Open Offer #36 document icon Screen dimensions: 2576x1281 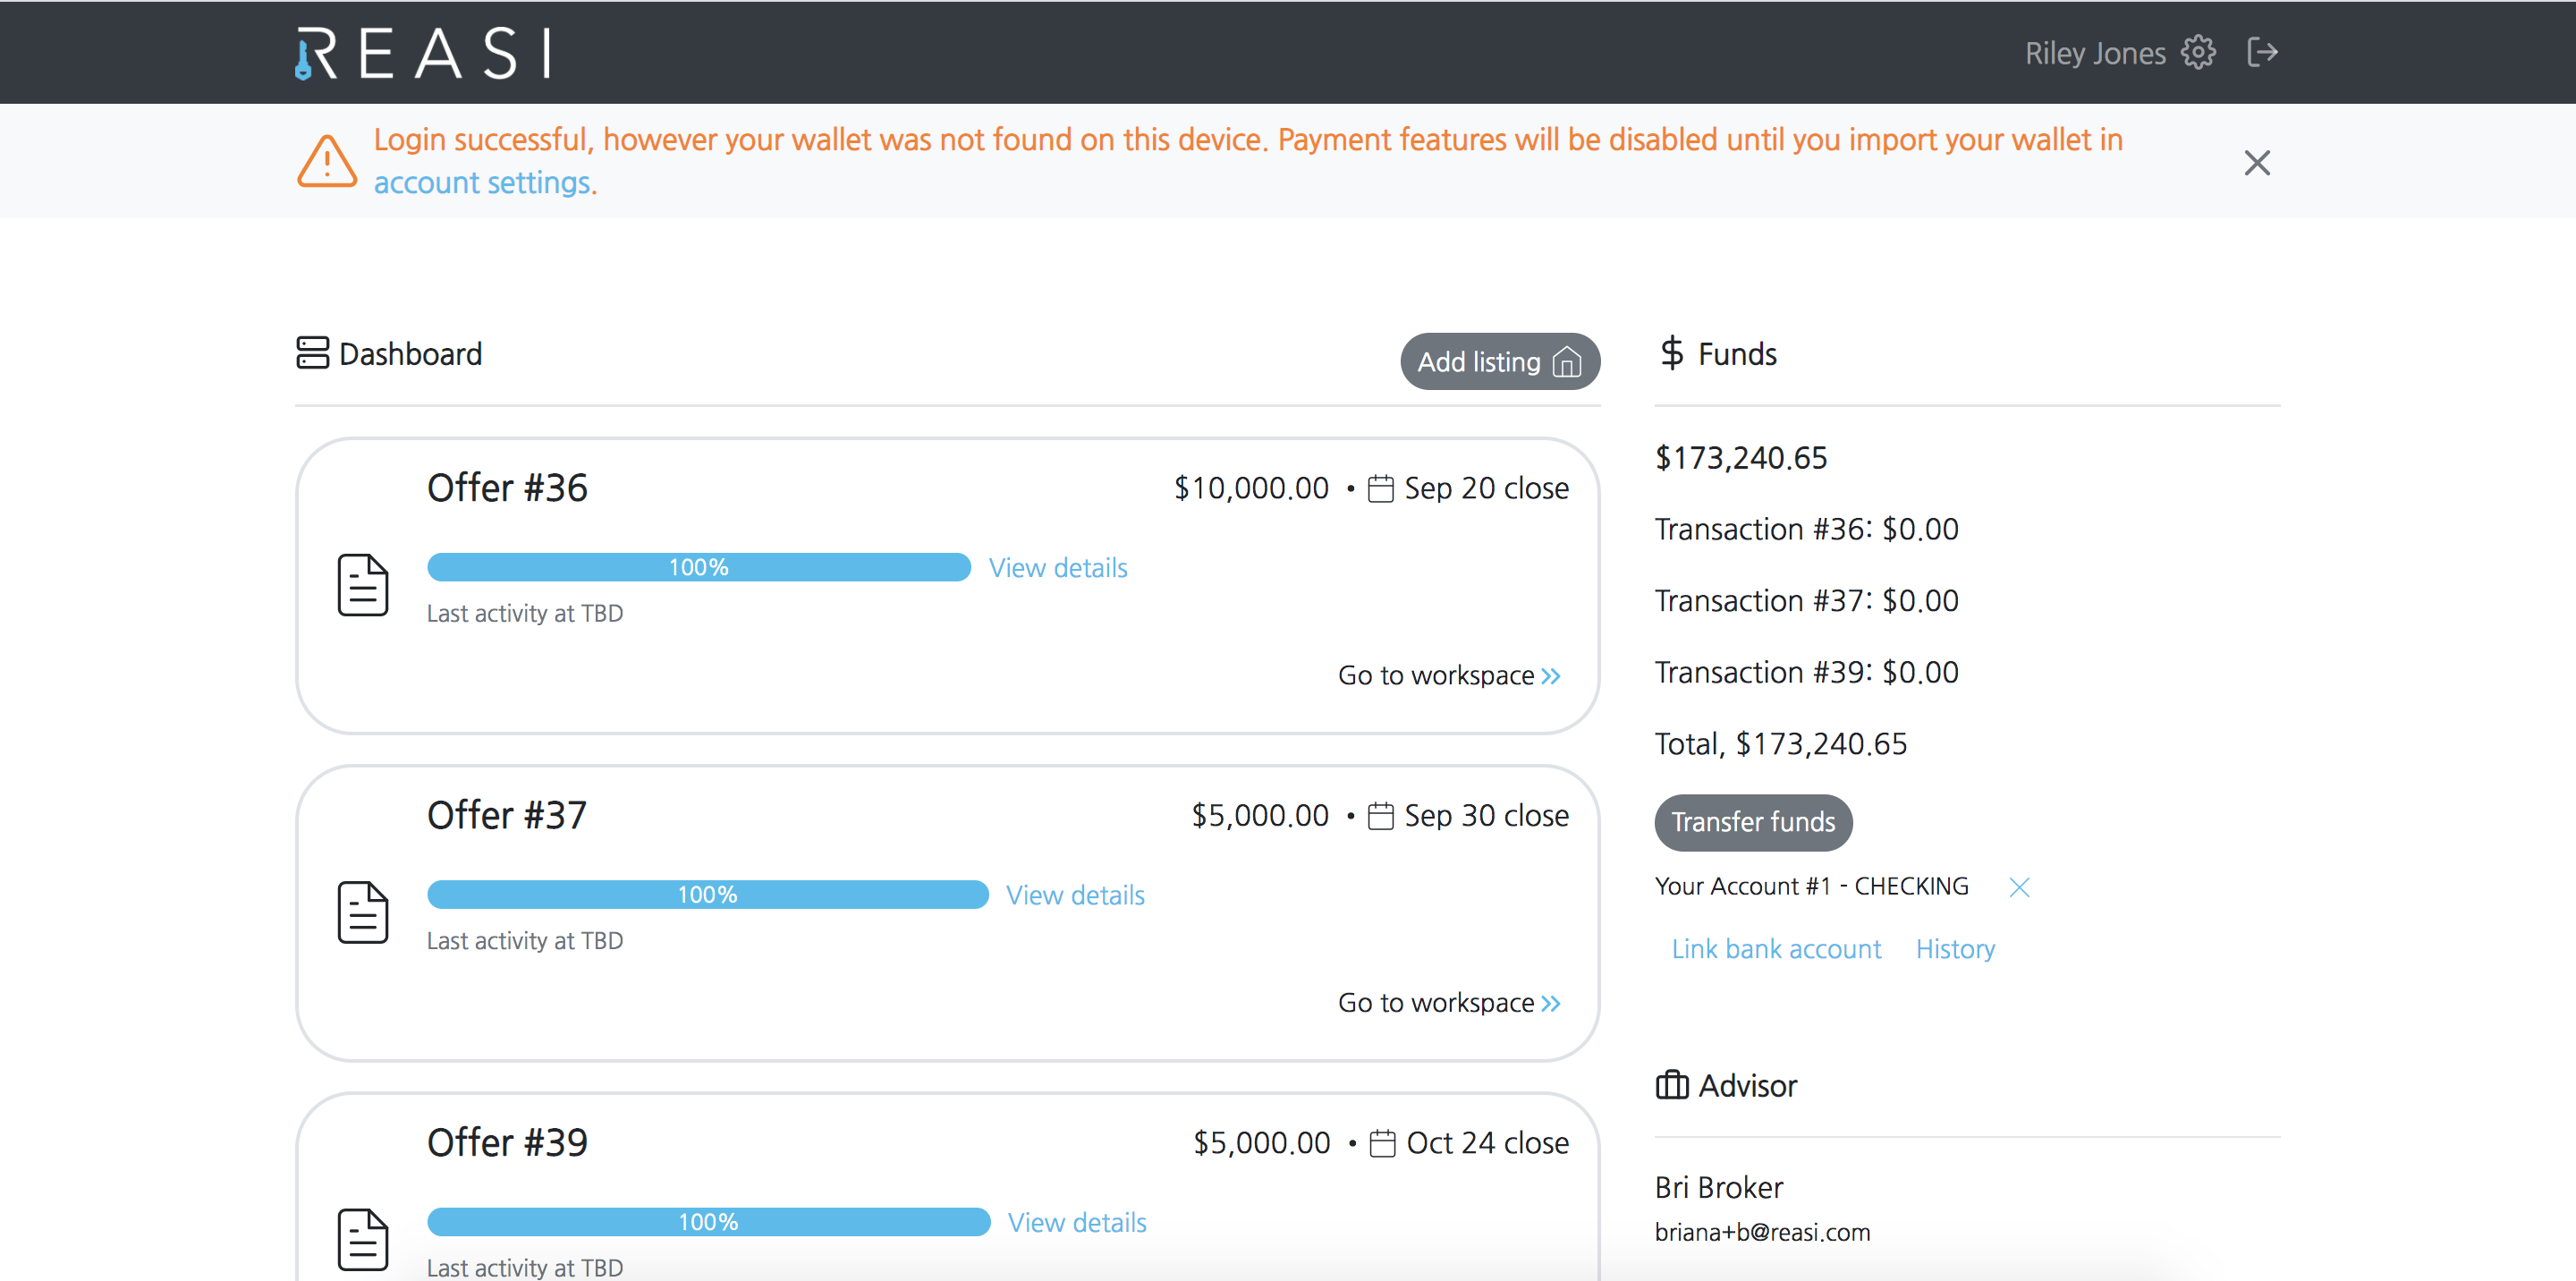363,585
